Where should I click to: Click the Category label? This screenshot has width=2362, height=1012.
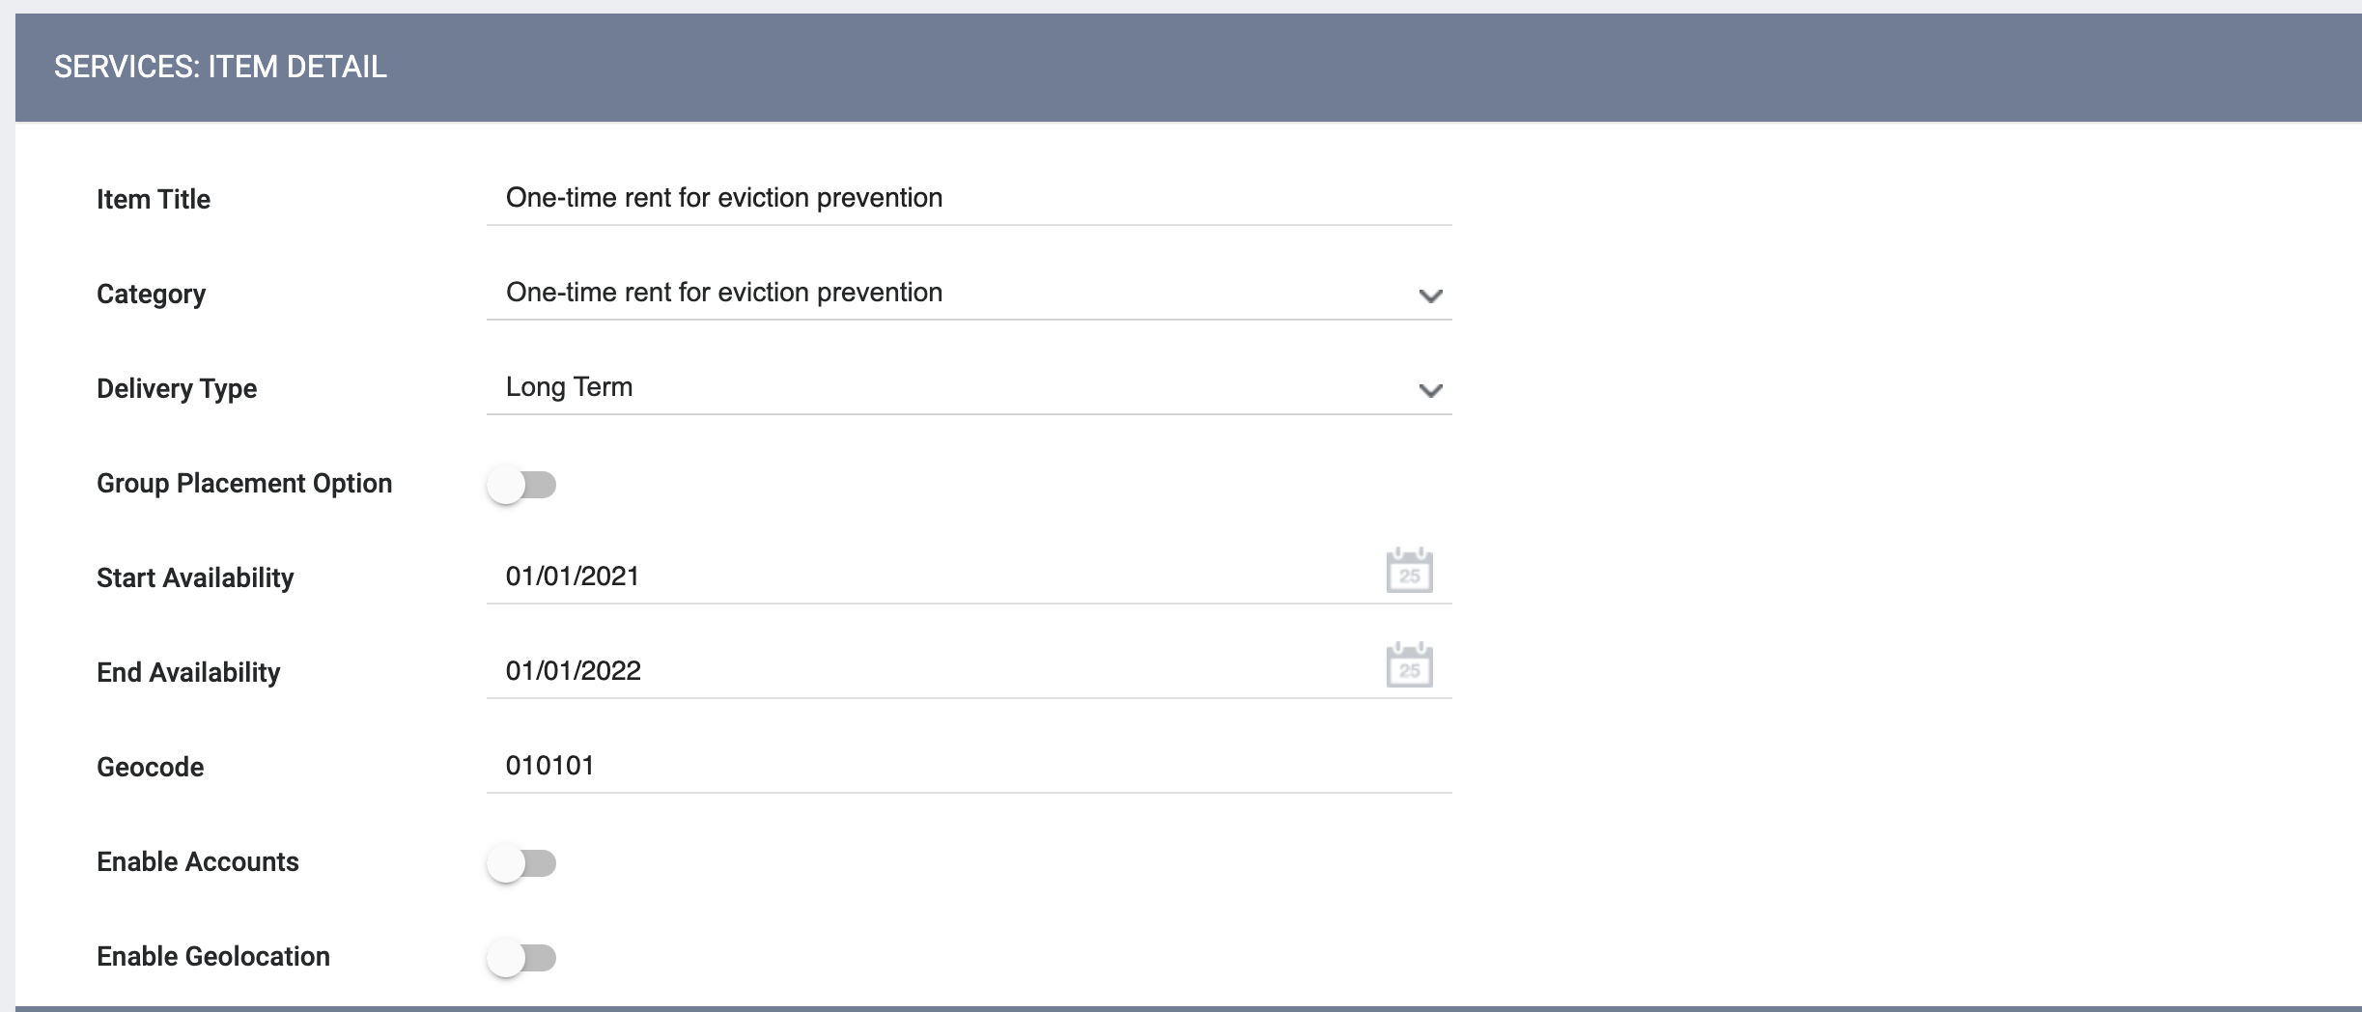tap(152, 294)
